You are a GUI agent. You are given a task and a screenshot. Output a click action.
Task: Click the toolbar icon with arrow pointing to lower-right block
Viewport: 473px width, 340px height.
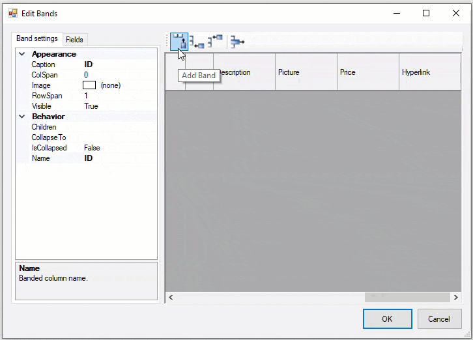(x=197, y=42)
